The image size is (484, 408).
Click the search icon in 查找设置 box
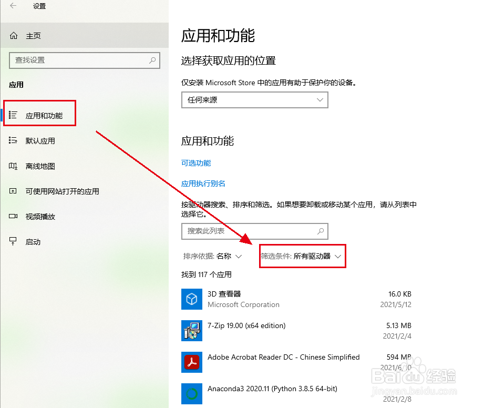click(x=152, y=60)
